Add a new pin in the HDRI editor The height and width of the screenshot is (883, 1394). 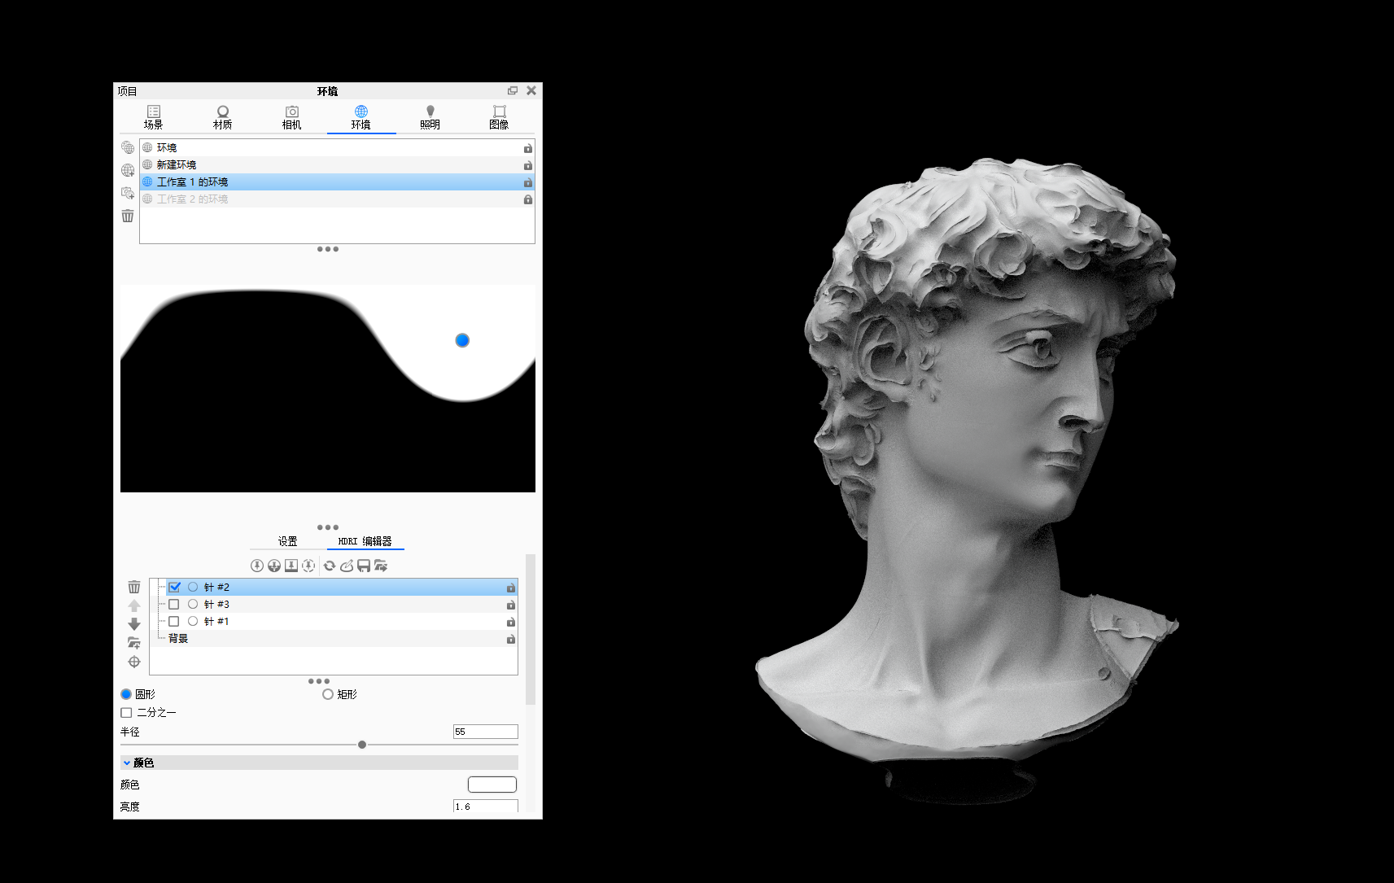tap(257, 566)
